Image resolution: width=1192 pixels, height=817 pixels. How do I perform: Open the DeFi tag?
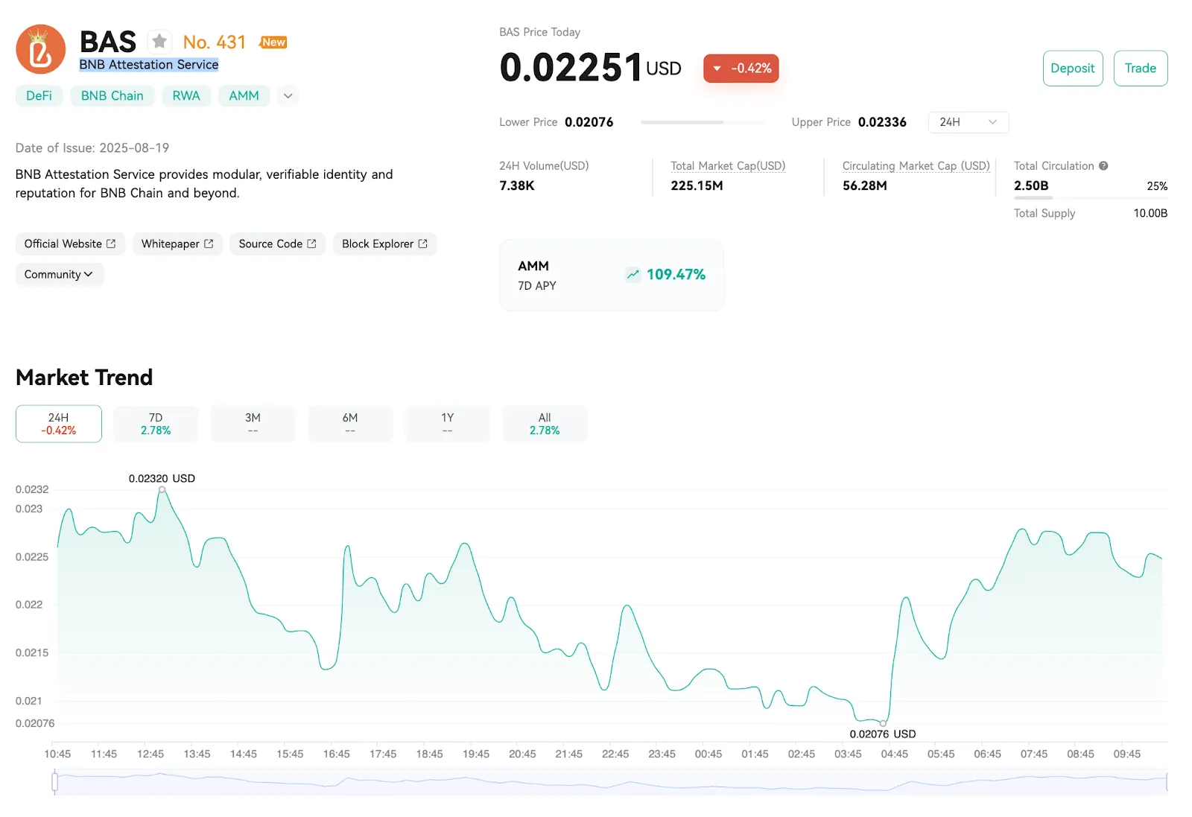39,96
